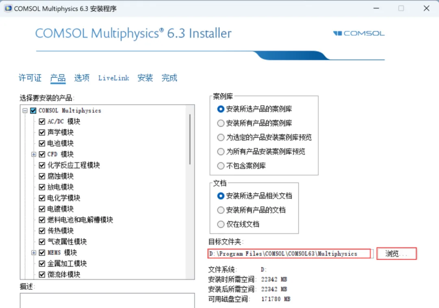The height and width of the screenshot is (308, 439).
Task: Choose 安装所有产品的文档 radio option
Action: point(221,210)
